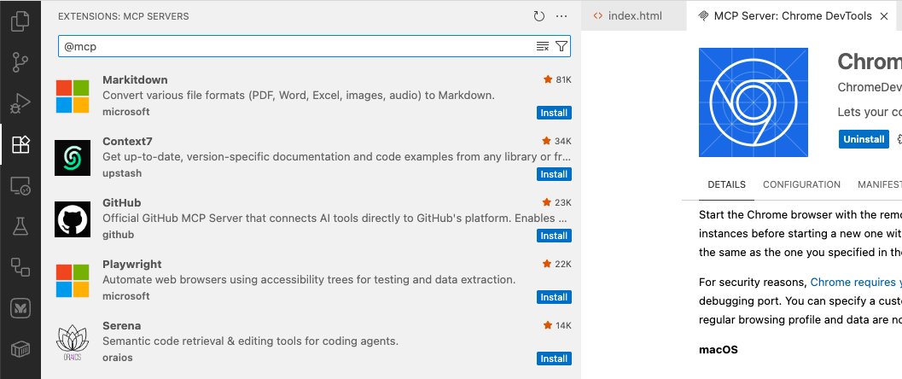Click the Markitdown description text
902x379 pixels.
[x=299, y=96]
